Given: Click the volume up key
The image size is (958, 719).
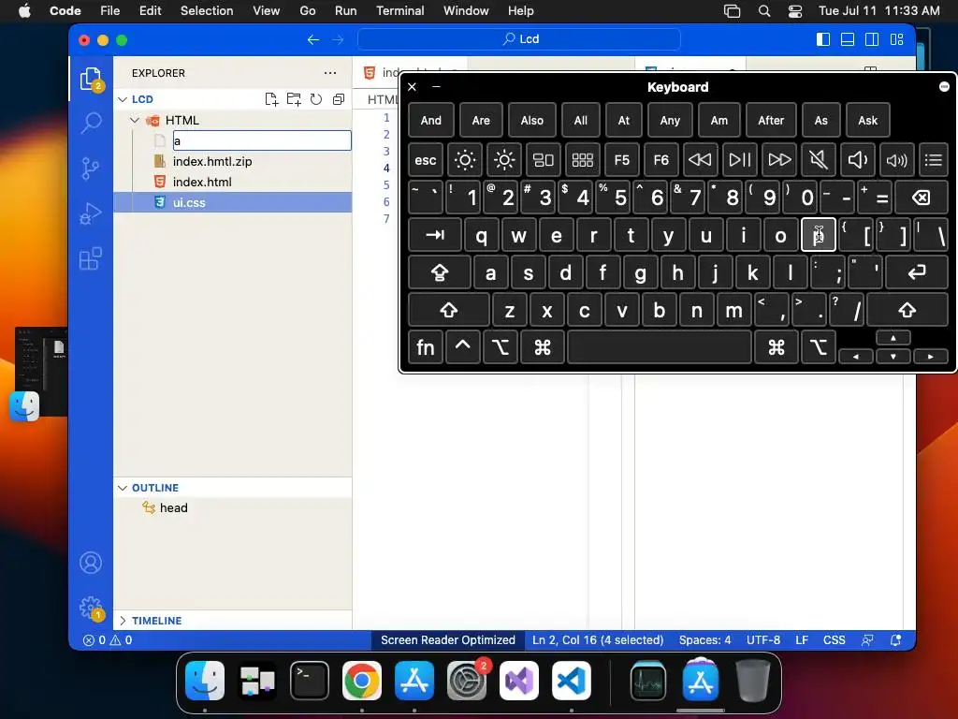Looking at the screenshot, I should coord(896,160).
